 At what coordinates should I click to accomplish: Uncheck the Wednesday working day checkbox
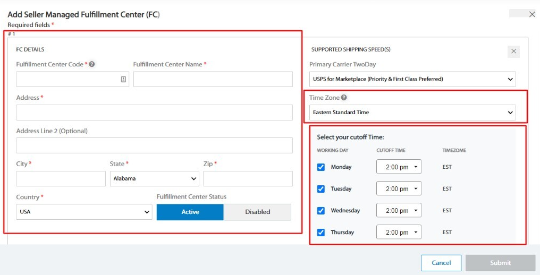[321, 210]
